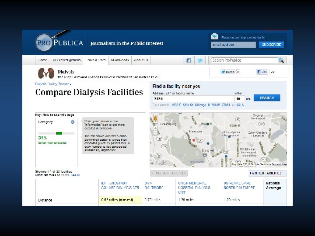Viewport: 315px width, 236px height.
Task: Click the Google logo on map
Action: coord(158,162)
